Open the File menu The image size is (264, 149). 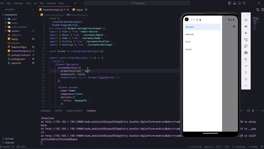coord(2,3)
